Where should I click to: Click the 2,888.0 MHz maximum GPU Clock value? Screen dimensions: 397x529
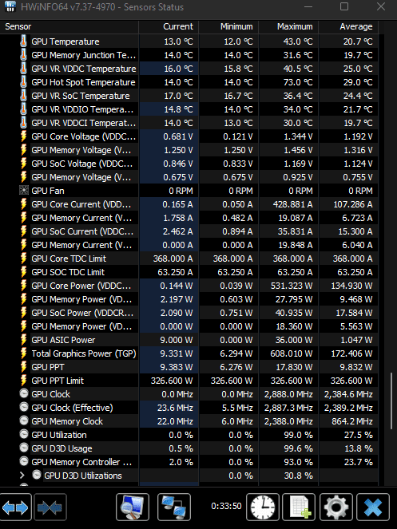click(x=288, y=394)
